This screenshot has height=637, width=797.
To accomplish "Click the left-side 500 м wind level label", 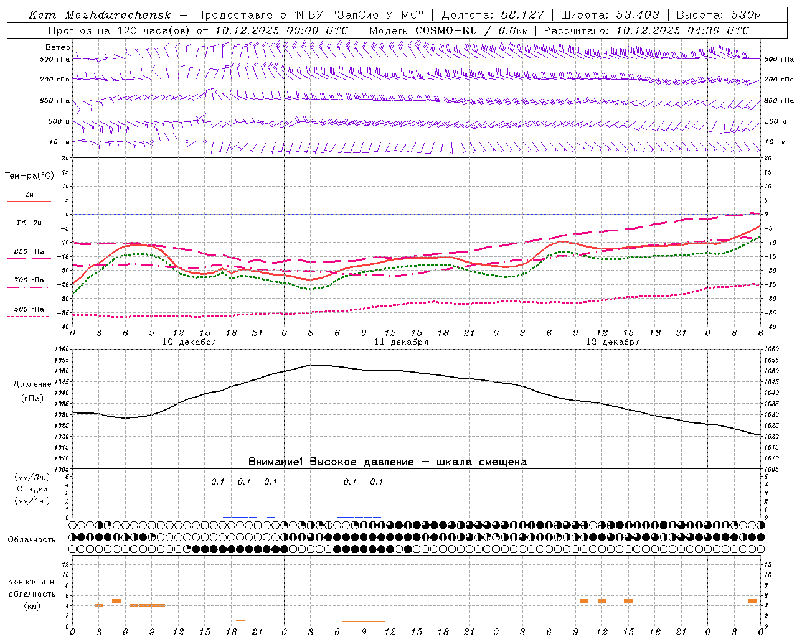I will [x=59, y=121].
